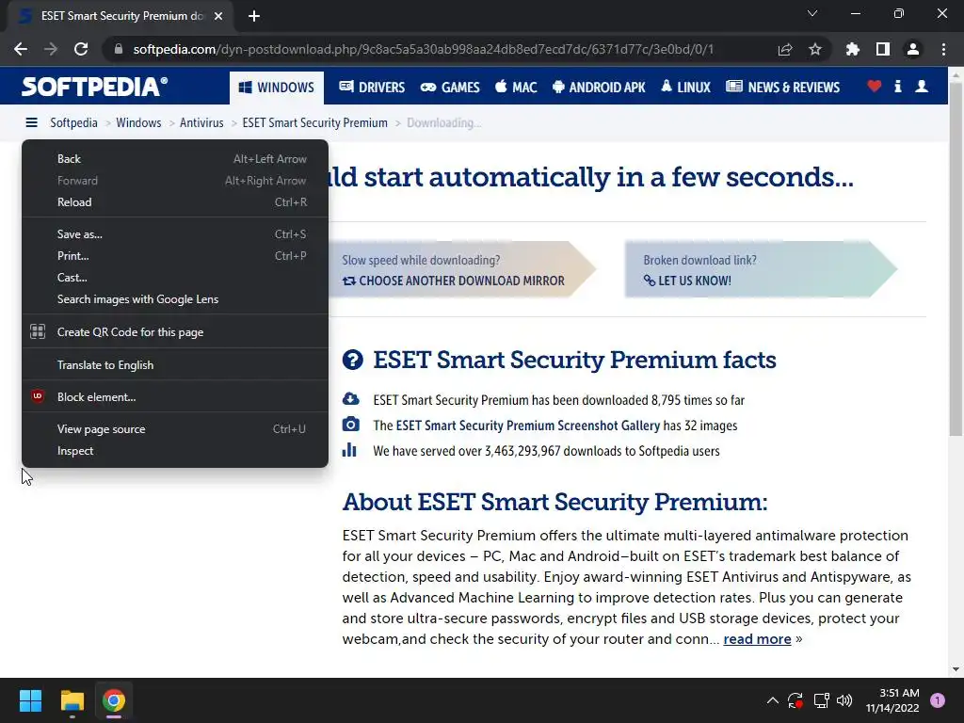Click the network icon in the system tray
The height and width of the screenshot is (723, 964).
point(821,700)
